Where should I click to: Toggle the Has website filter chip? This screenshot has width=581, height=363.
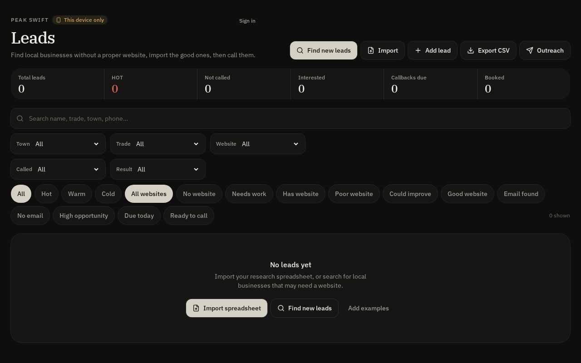click(300, 194)
